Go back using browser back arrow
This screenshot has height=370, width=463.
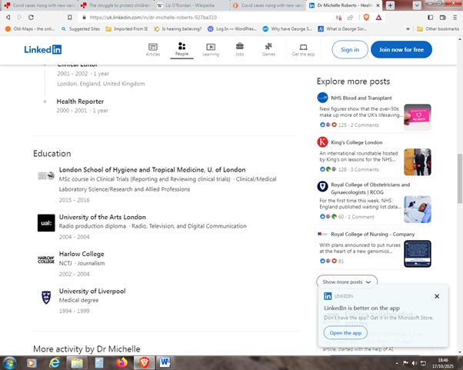[x=8, y=18]
